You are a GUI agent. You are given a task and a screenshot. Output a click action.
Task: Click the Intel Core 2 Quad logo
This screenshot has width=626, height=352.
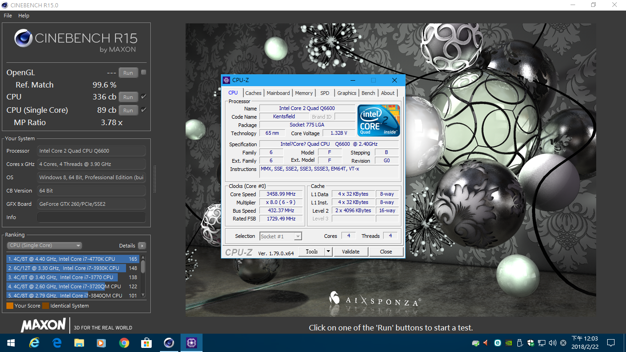pos(379,121)
